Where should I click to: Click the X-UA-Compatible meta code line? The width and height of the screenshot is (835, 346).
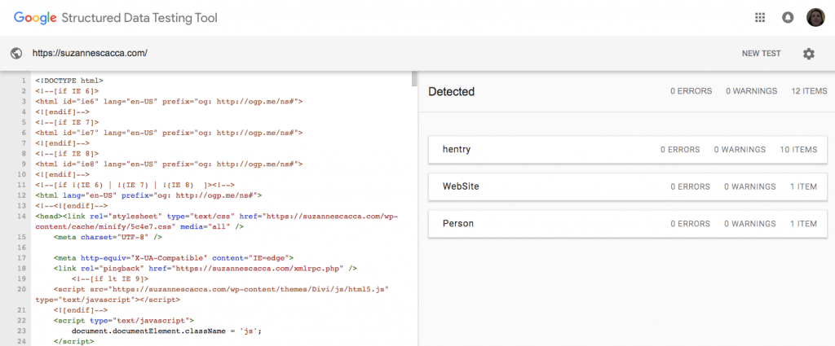(174, 258)
